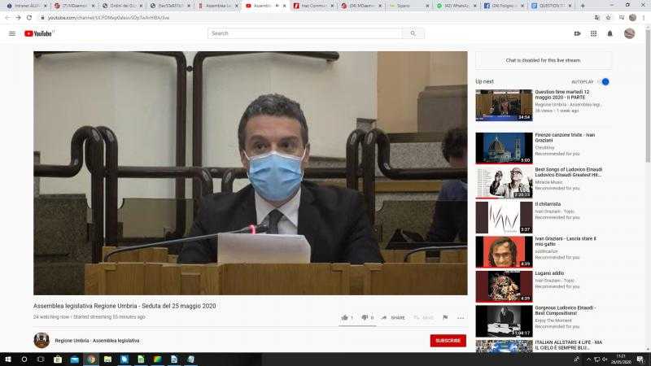Screen dimensions: 651x366
Task: Open the notifications bell
Action: [x=609, y=33]
